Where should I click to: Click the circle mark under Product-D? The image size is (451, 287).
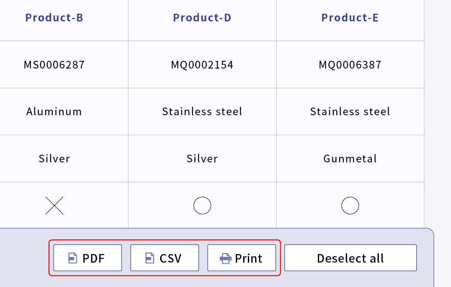click(x=202, y=206)
